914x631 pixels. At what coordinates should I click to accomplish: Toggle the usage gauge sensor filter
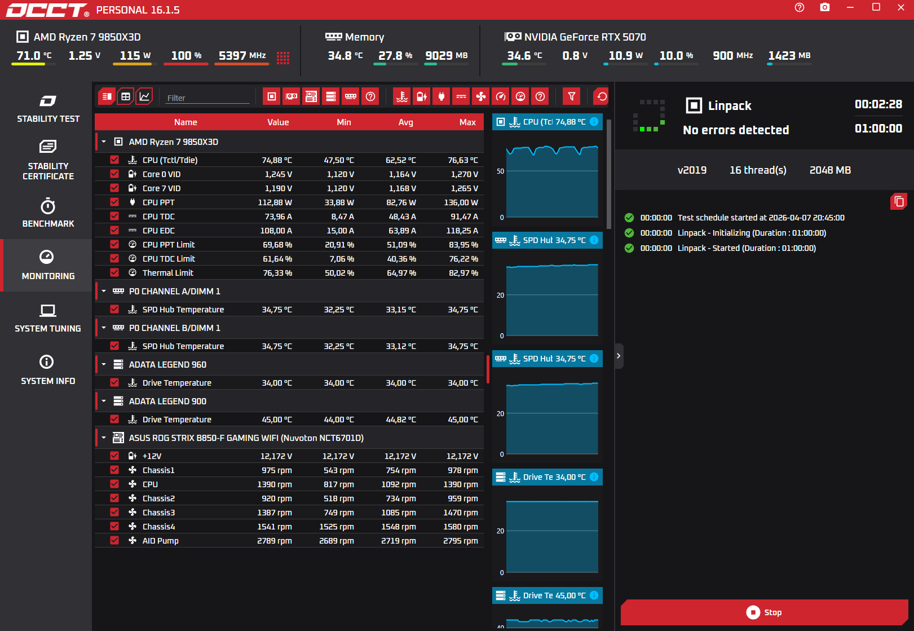click(x=520, y=96)
